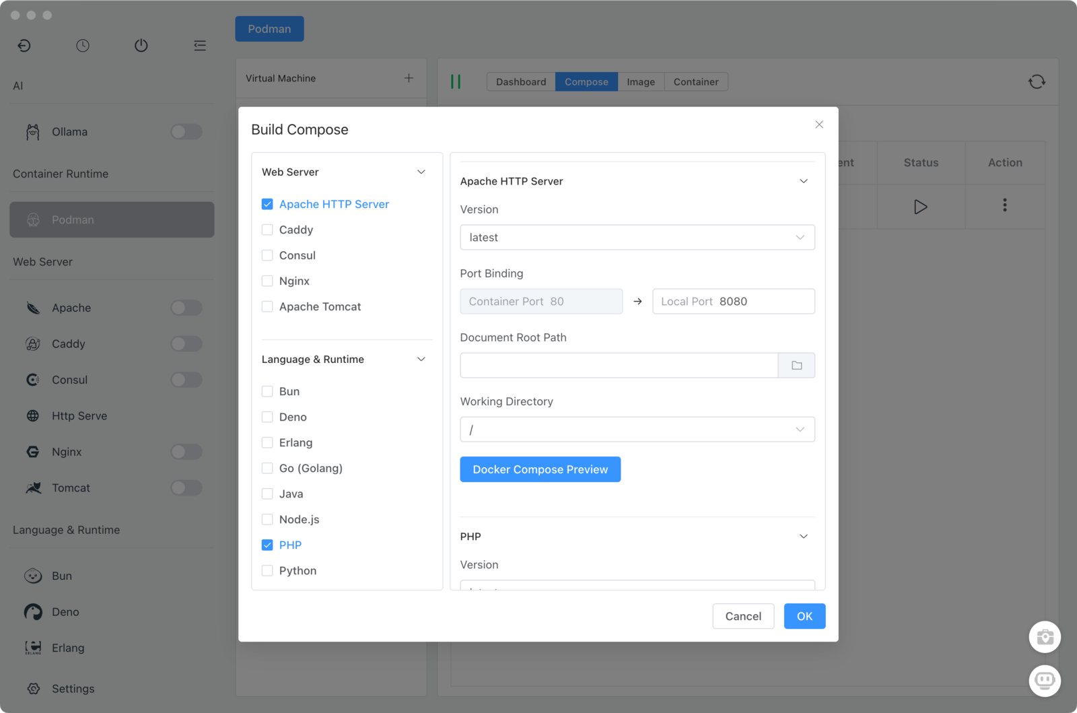Switch to the Image tab
Image resolution: width=1077 pixels, height=713 pixels.
pos(640,82)
